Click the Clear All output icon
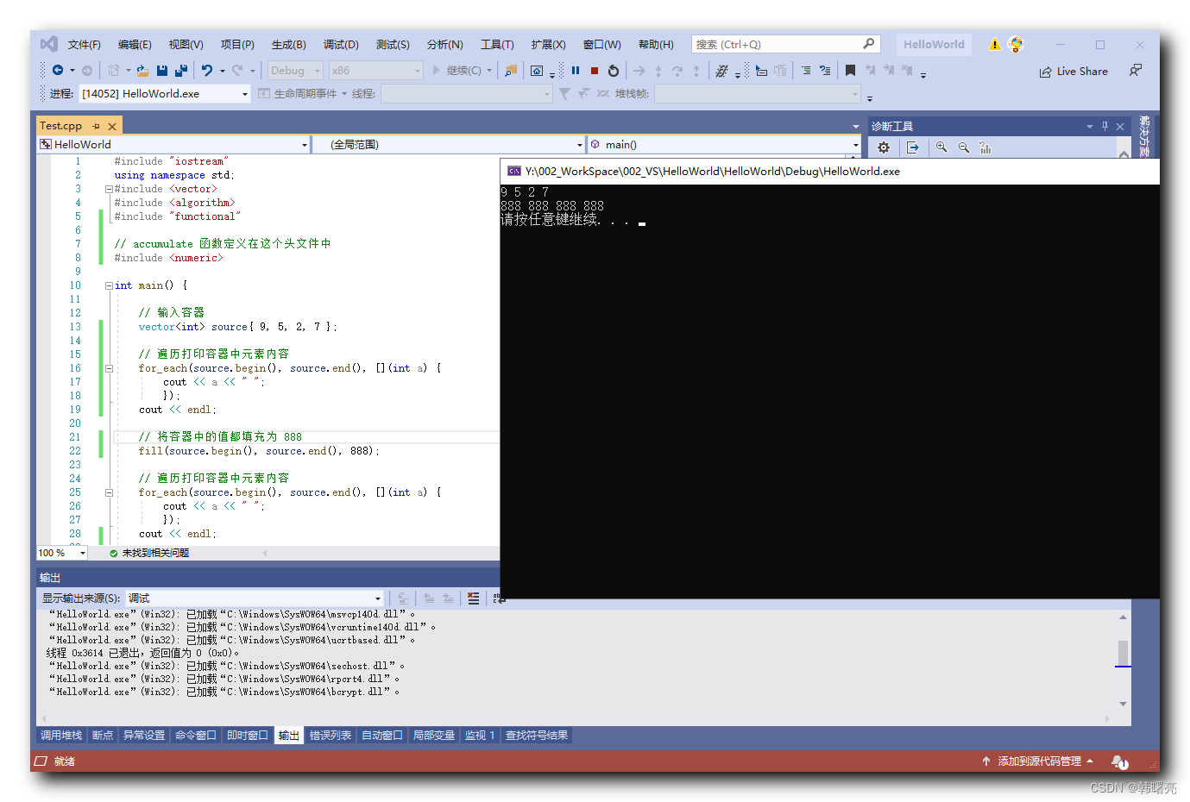Screen dimensions: 1190x802 pyautogui.click(x=474, y=598)
